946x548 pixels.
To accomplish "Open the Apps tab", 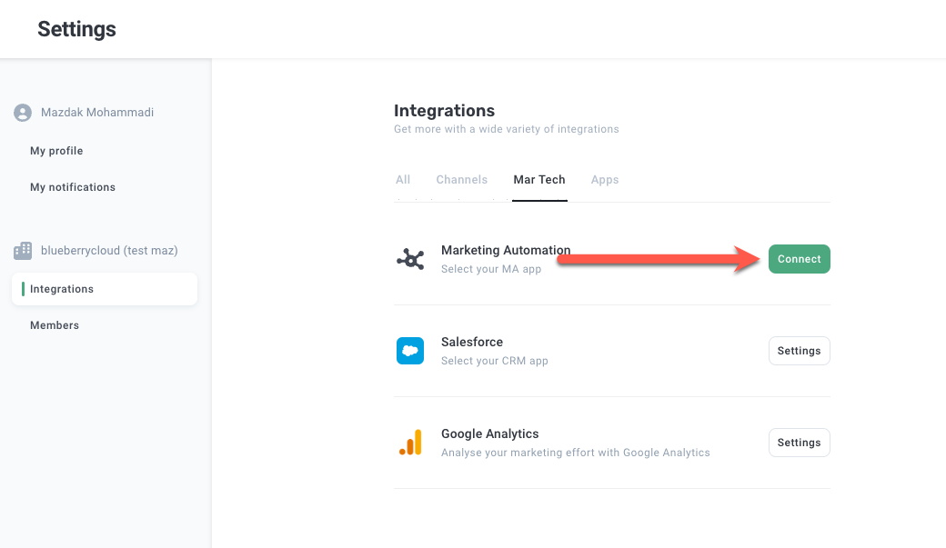I will click(x=605, y=180).
